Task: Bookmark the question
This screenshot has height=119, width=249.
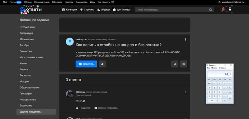Action: (175, 64)
